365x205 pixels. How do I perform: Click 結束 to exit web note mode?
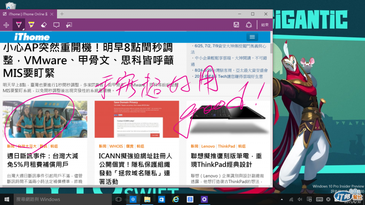265,25
